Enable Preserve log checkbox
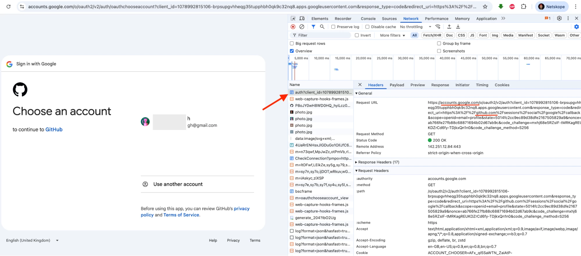 click(x=333, y=27)
